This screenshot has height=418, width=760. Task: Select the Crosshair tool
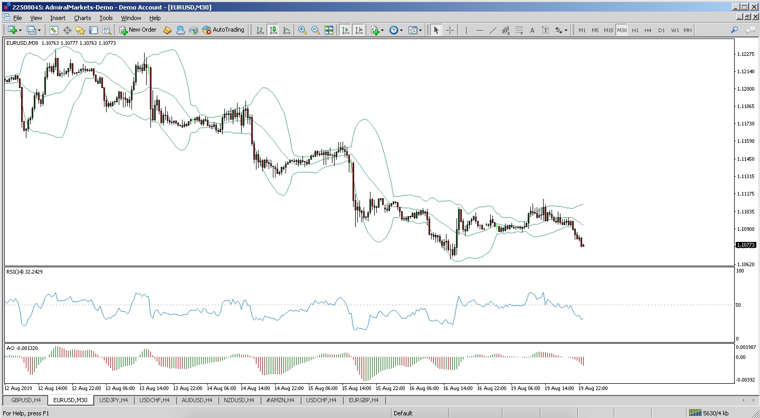(x=450, y=30)
